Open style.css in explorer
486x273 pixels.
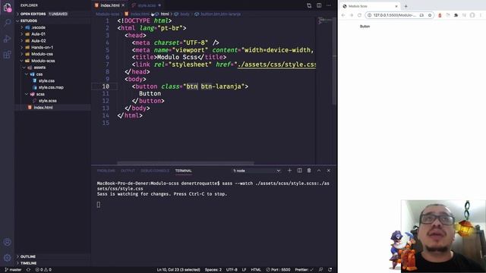point(46,81)
